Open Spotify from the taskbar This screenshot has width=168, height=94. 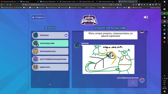[x=165, y=30]
